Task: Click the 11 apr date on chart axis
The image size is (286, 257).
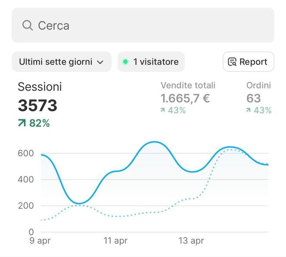Action: click(x=115, y=241)
